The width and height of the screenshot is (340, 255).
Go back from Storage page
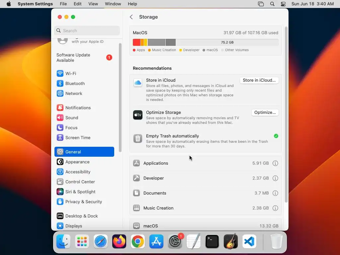coord(131,17)
